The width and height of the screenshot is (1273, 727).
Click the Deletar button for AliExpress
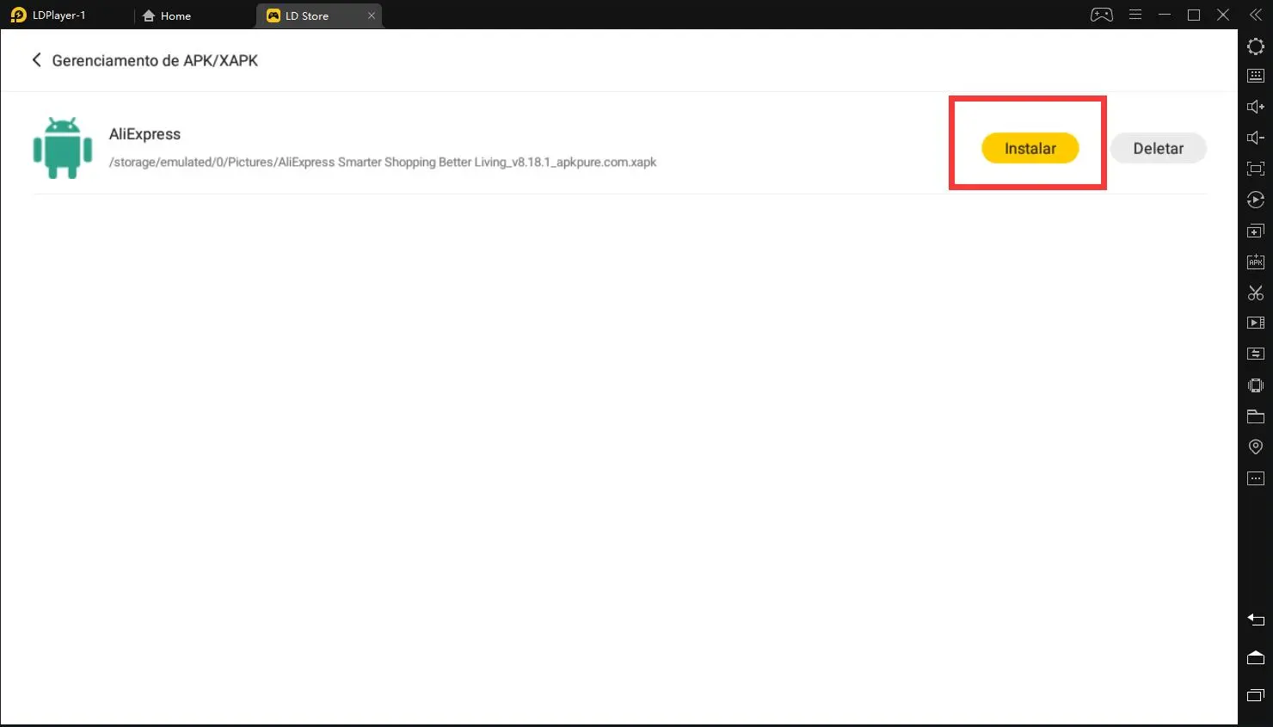point(1159,148)
